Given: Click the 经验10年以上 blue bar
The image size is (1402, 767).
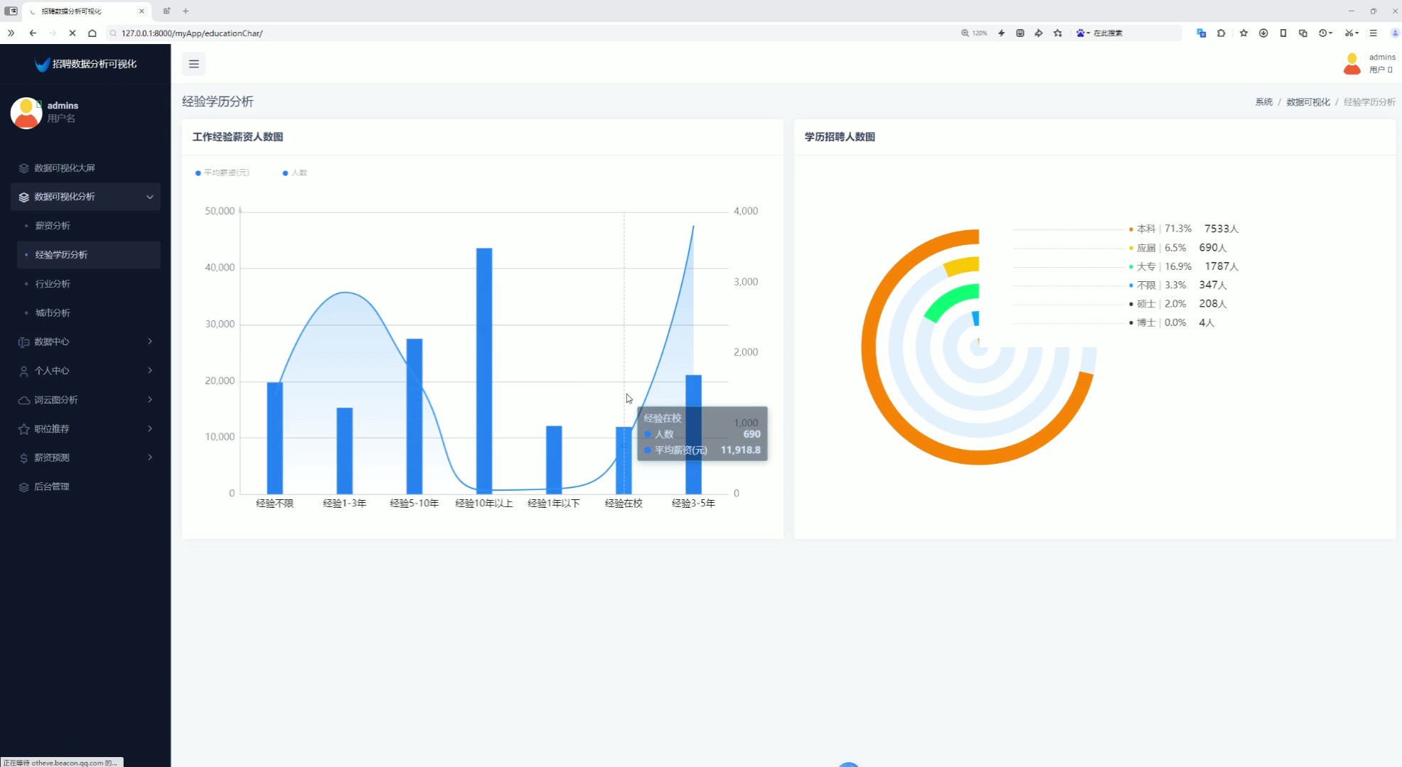Looking at the screenshot, I should coord(484,369).
